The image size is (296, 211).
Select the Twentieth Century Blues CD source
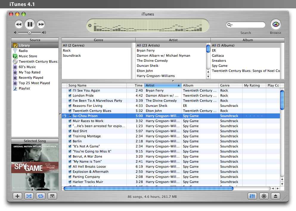[35, 61]
